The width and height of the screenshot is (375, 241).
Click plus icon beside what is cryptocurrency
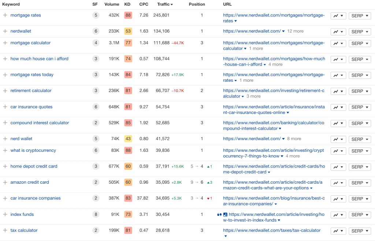5,150
